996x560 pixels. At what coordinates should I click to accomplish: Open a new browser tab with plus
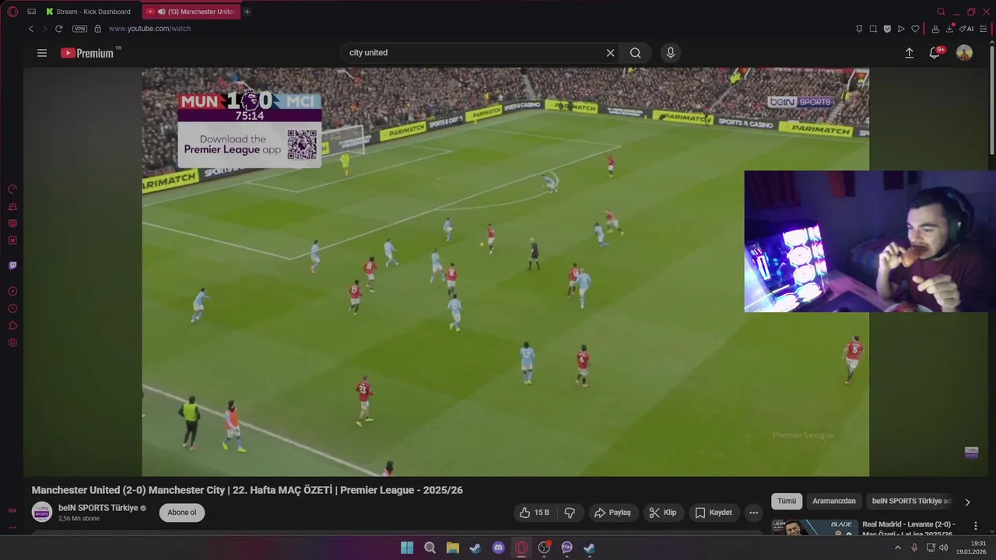coord(247,12)
